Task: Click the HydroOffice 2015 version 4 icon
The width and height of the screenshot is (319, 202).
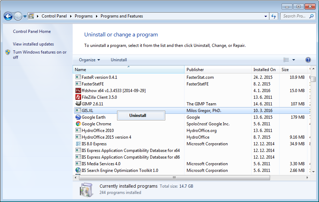Action: point(78,137)
